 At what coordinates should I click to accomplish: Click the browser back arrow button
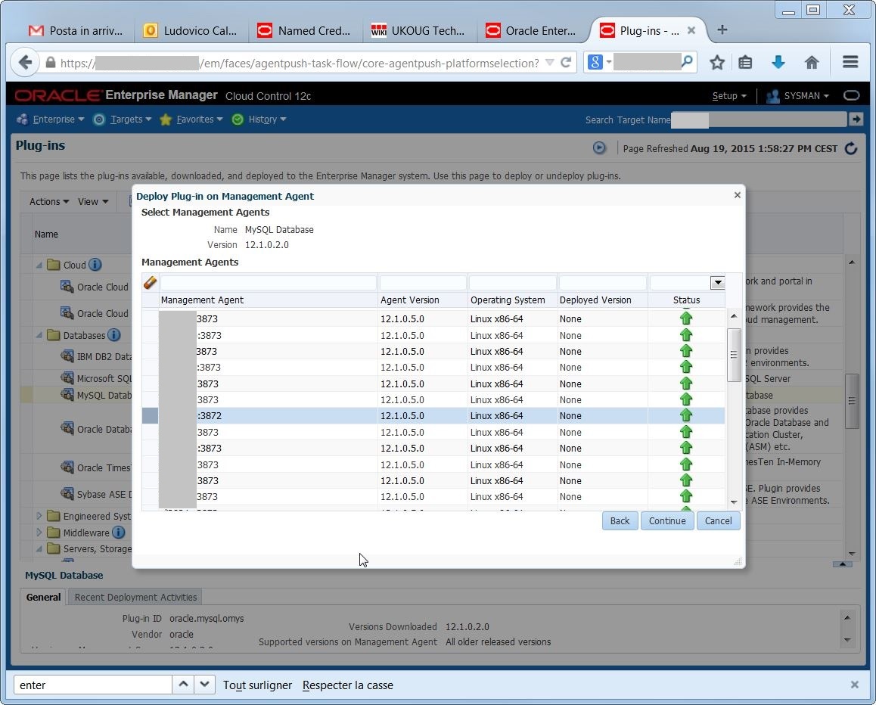(x=24, y=62)
